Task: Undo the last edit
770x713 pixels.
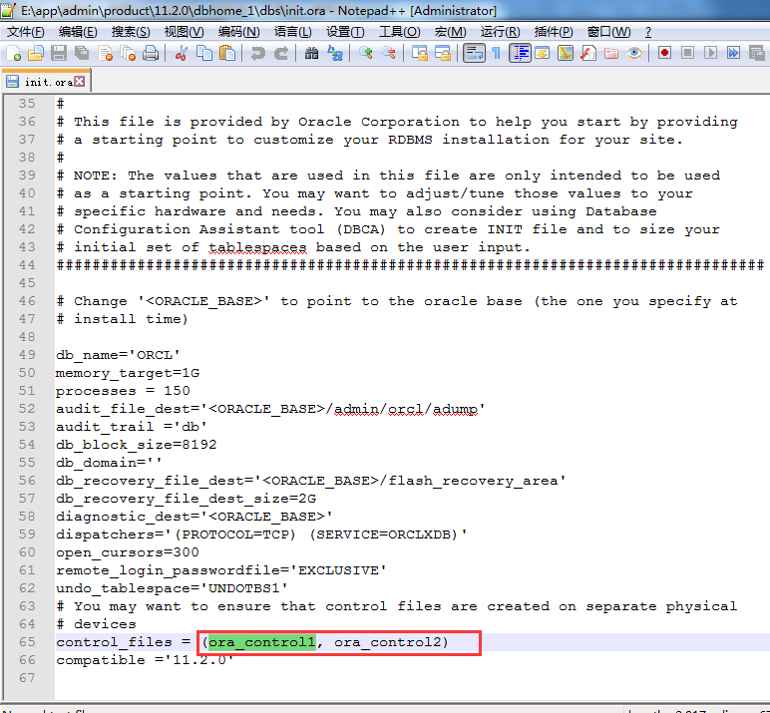Action: [x=257, y=53]
